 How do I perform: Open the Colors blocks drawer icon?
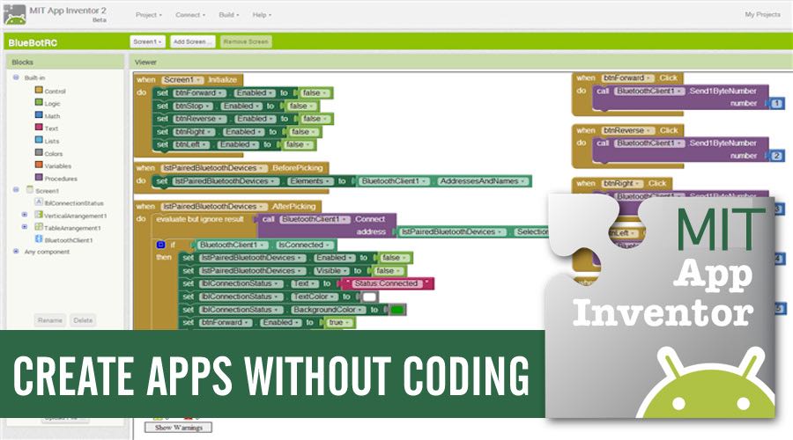[x=39, y=152]
